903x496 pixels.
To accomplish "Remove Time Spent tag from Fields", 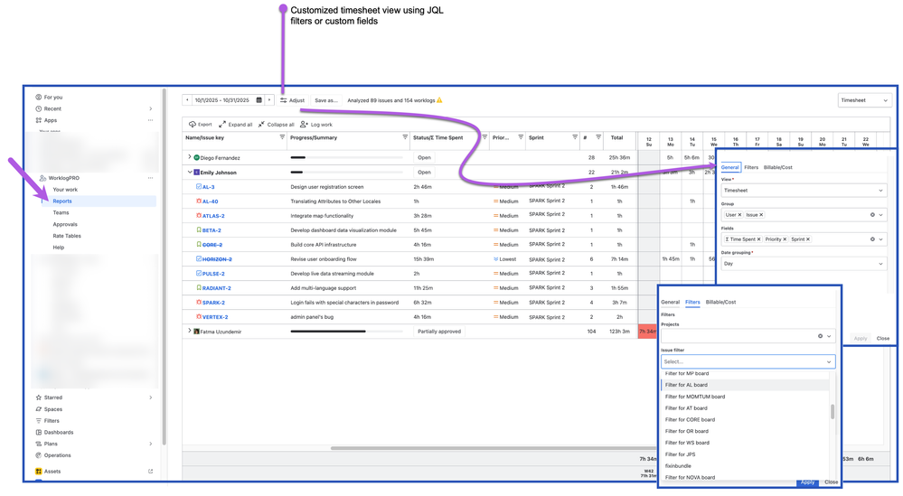I will 758,239.
